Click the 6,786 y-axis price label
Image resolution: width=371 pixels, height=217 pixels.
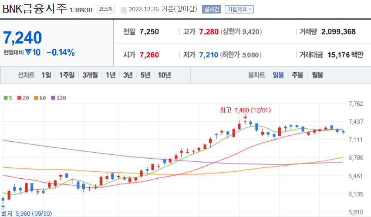356,158
